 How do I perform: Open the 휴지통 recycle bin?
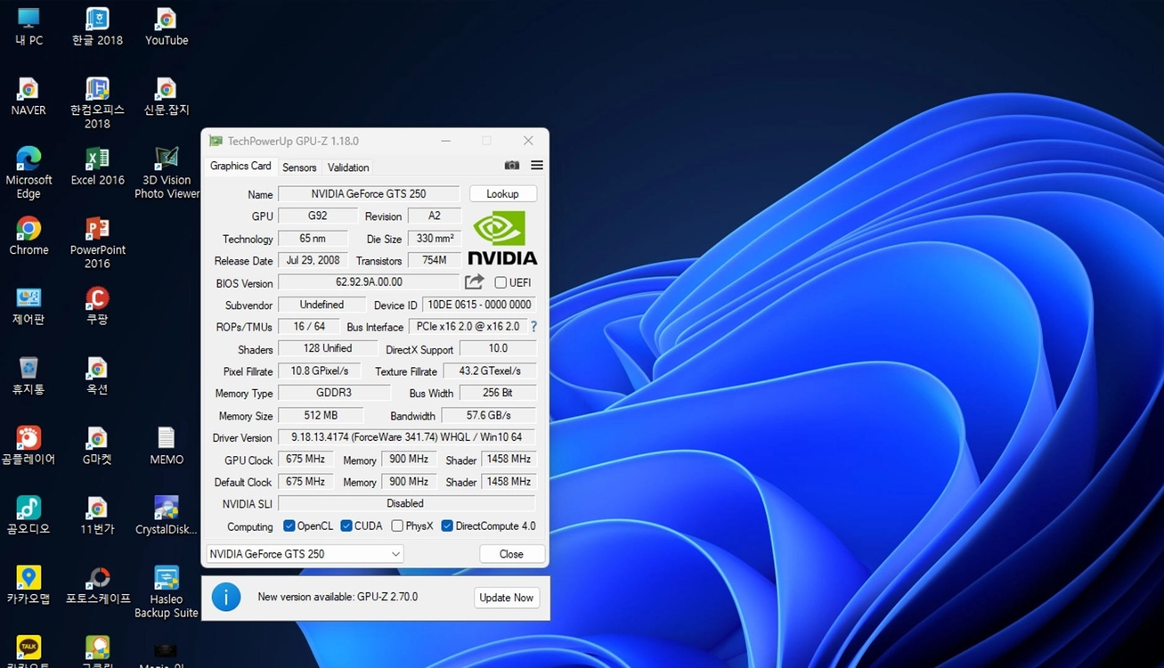pyautogui.click(x=28, y=375)
